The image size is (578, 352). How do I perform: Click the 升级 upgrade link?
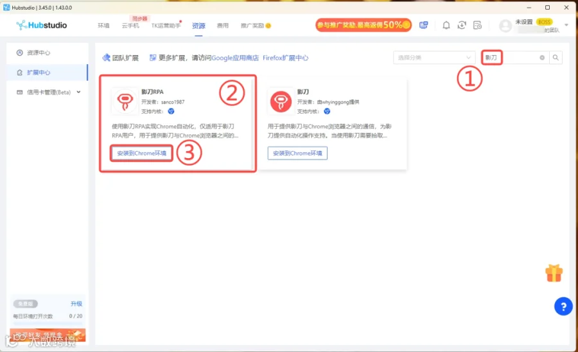[76, 304]
